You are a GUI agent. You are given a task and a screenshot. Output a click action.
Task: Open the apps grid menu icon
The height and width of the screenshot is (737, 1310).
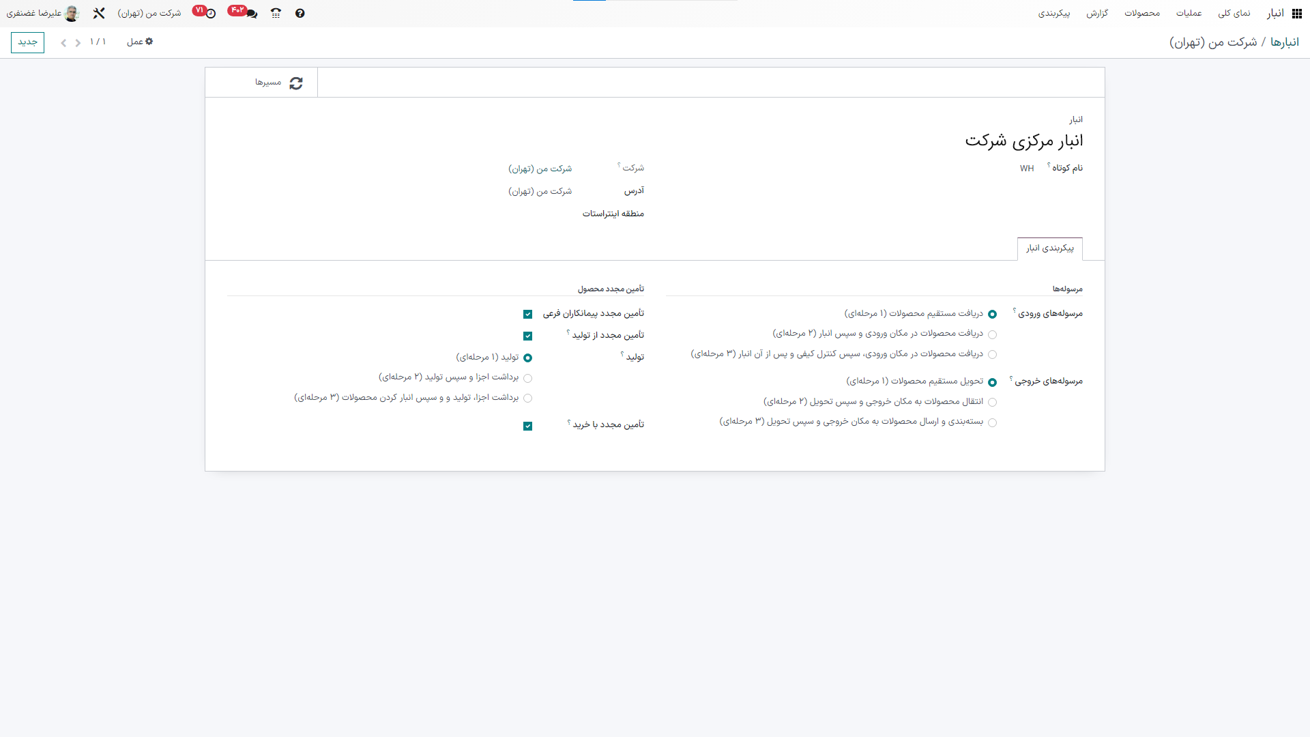(1297, 14)
